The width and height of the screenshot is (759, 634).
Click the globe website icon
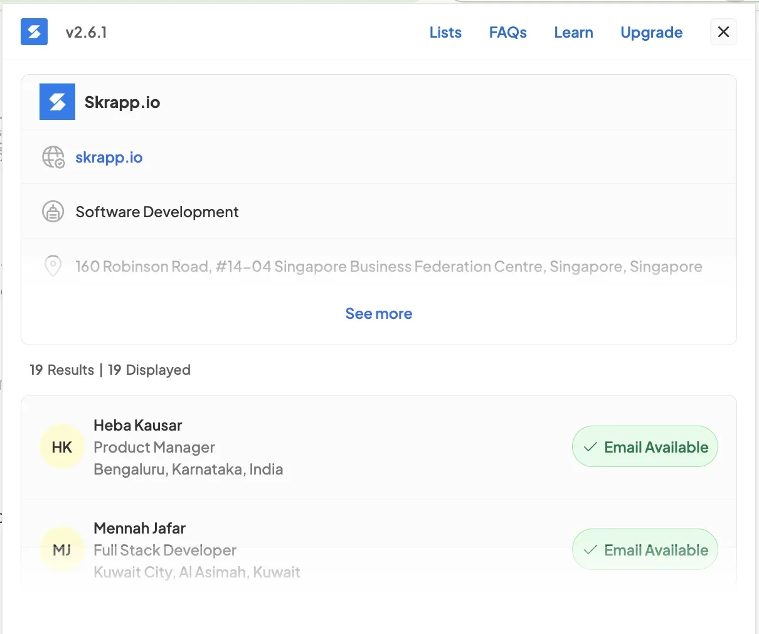pyautogui.click(x=53, y=157)
